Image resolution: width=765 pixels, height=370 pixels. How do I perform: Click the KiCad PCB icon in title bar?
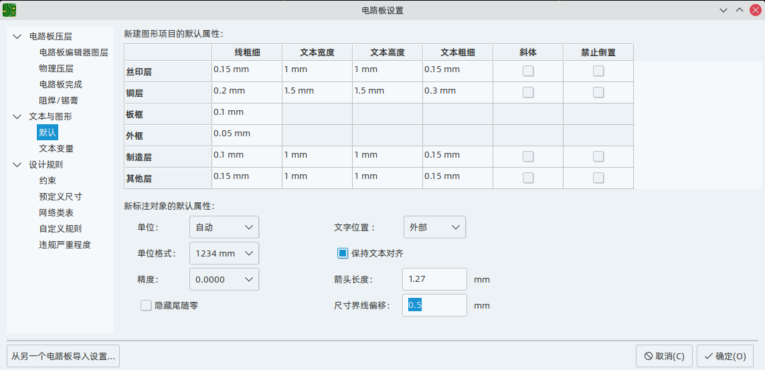9,10
